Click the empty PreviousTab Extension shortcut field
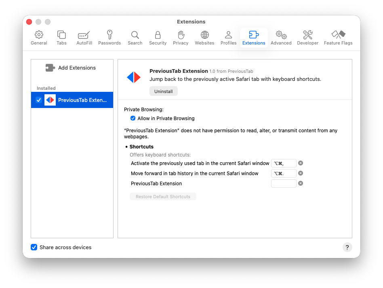 (284, 183)
